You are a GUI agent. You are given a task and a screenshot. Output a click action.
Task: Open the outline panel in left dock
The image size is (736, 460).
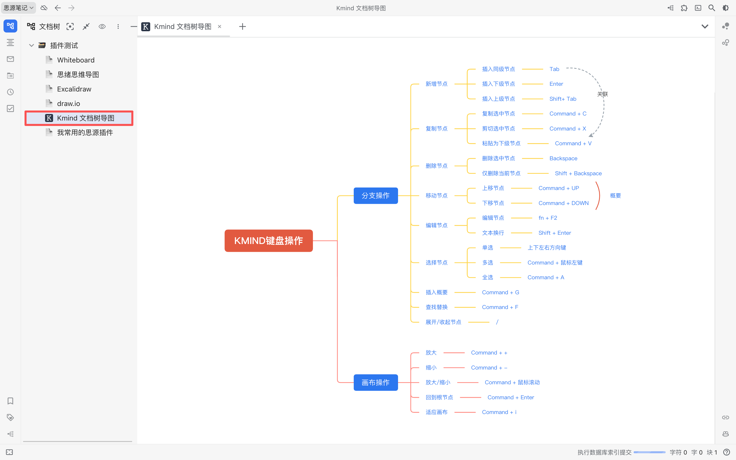pos(10,42)
